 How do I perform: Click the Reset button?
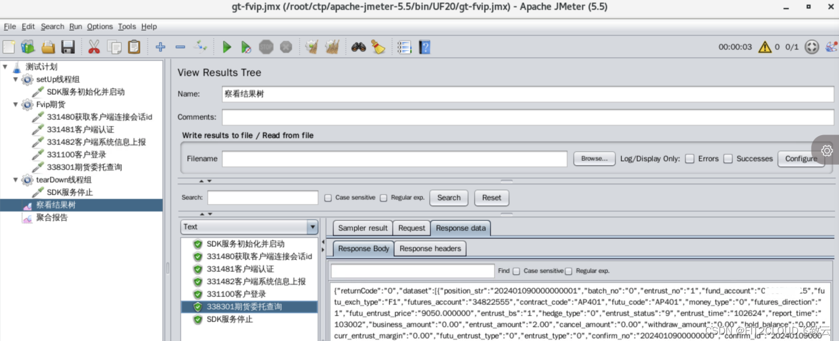491,198
